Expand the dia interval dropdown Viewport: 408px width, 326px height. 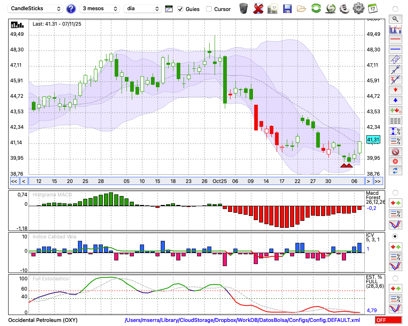(x=142, y=9)
